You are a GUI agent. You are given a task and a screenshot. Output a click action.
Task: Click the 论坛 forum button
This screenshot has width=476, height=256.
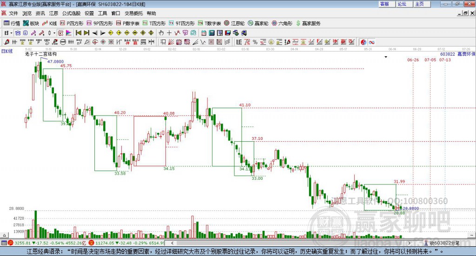404,4
